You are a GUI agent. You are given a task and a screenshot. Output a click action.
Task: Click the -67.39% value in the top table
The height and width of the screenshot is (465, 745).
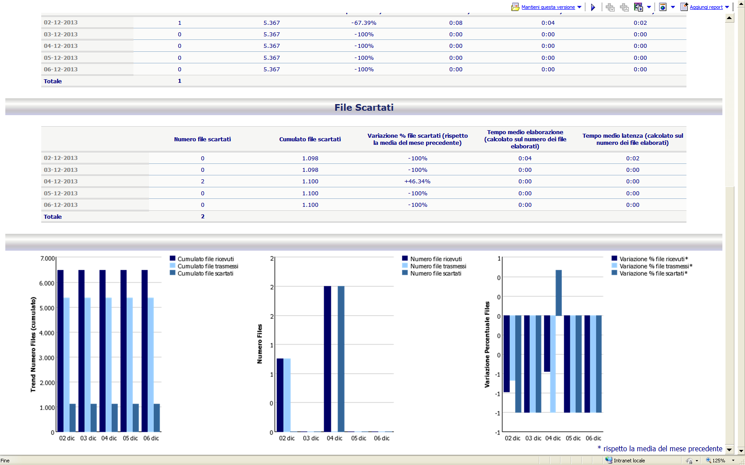click(364, 23)
